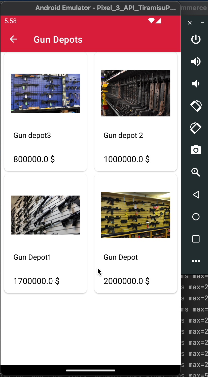Tap the gesture navigation handle bar
This screenshot has width=208, height=377.
pos(91,370)
